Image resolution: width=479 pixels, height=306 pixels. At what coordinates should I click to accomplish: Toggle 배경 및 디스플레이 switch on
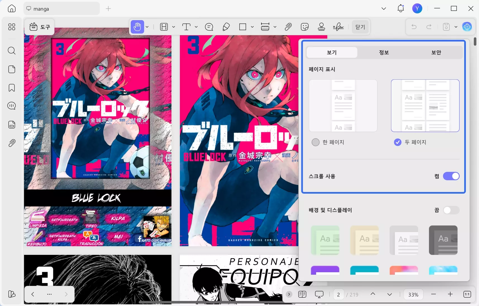pos(451,210)
